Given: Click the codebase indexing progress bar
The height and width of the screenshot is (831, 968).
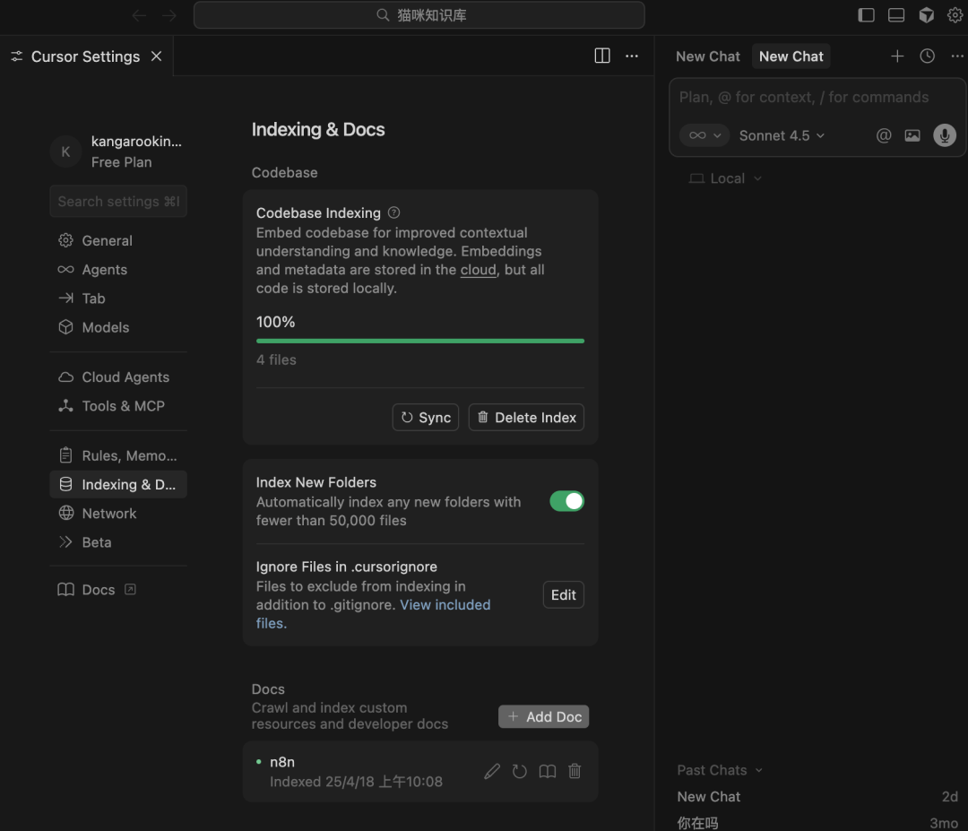Looking at the screenshot, I should (419, 341).
